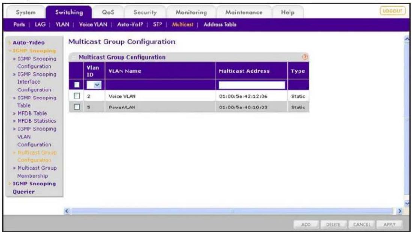The width and height of the screenshot is (412, 232).
Task: Click the vertical scrollbar up arrow
Action: pos(407,39)
